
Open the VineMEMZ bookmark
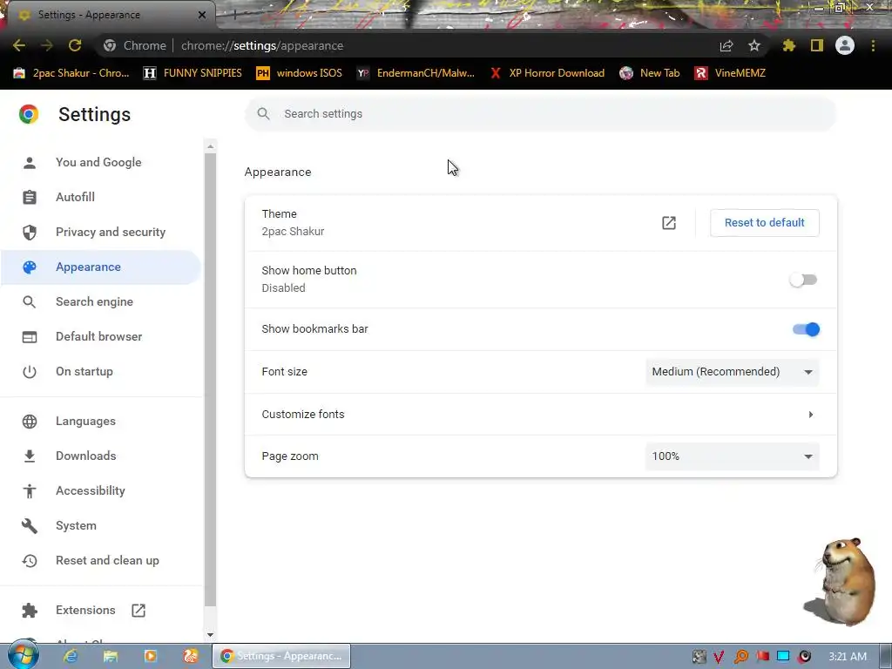[730, 73]
